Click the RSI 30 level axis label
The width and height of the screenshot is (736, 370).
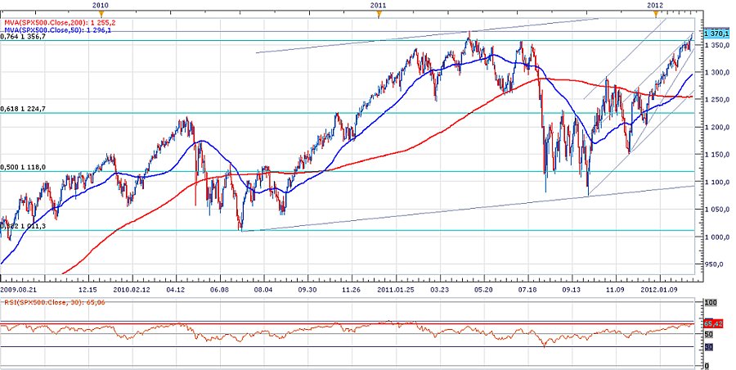coord(708,347)
